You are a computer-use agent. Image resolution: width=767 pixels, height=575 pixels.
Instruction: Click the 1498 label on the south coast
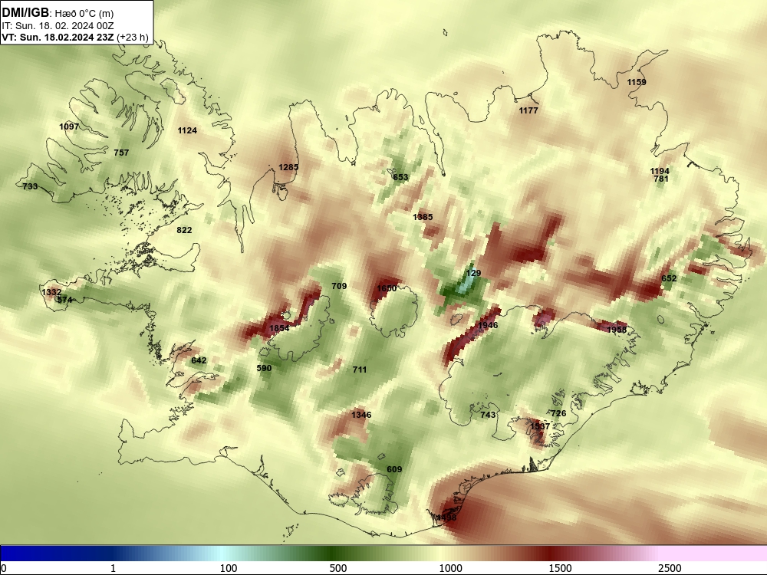coord(446,517)
